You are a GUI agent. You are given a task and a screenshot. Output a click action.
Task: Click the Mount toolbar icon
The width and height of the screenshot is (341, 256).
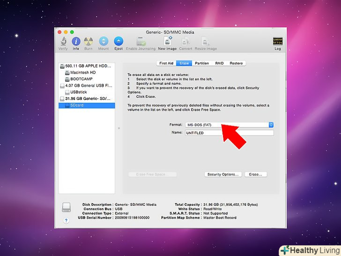click(104, 41)
